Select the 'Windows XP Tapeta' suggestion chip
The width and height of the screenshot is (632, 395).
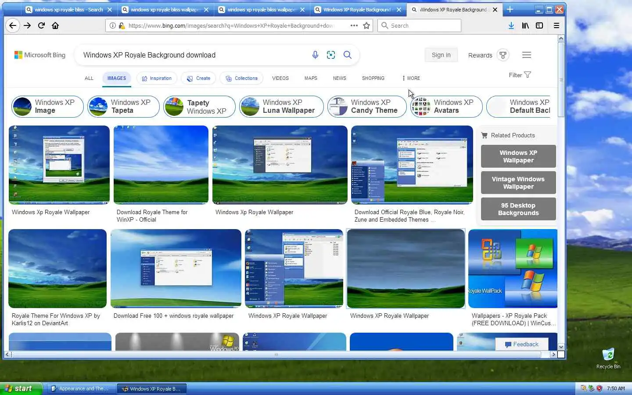(123, 107)
